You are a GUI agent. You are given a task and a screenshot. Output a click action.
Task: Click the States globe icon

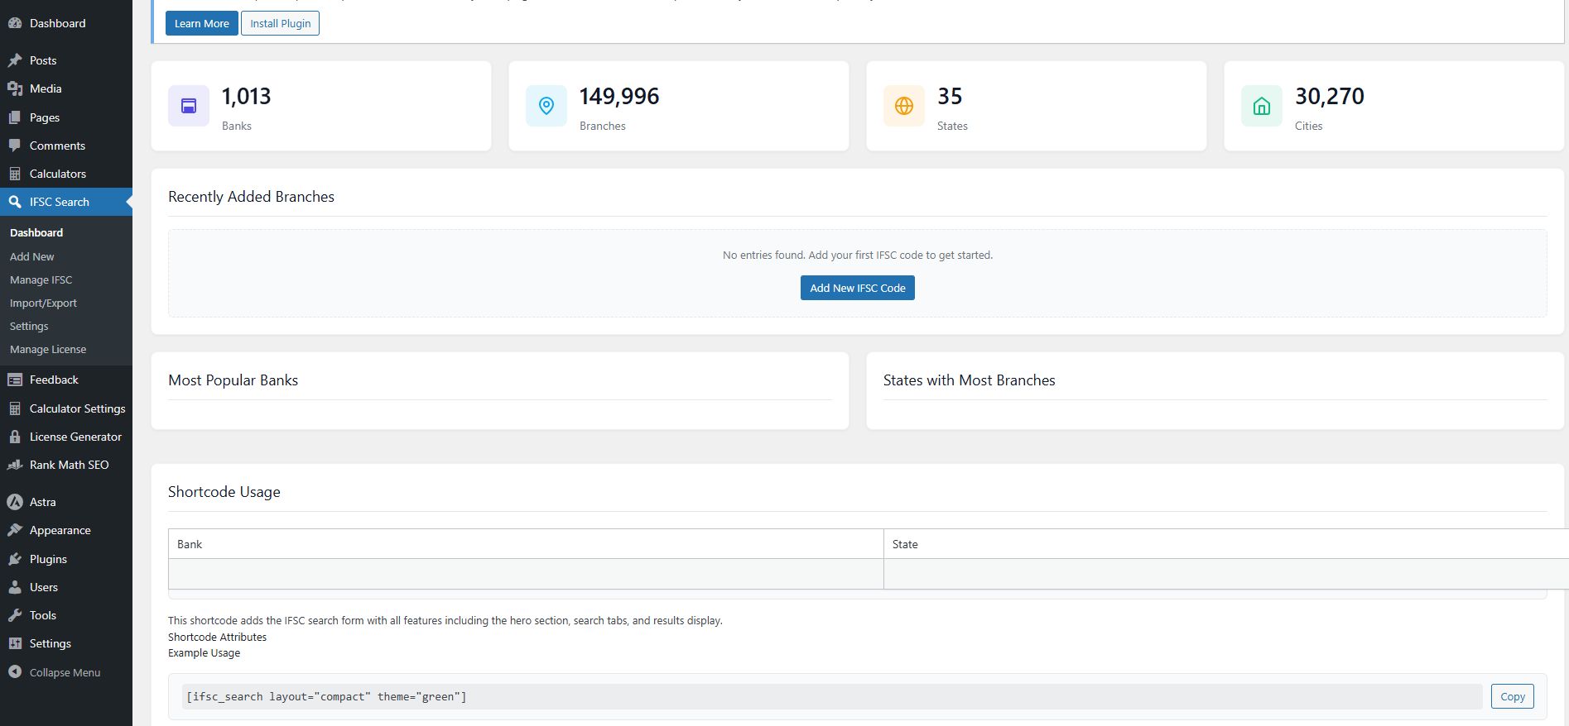pyautogui.click(x=904, y=106)
